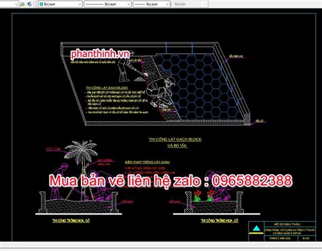Select the cyan triangle logo in title block

pos(255,229)
